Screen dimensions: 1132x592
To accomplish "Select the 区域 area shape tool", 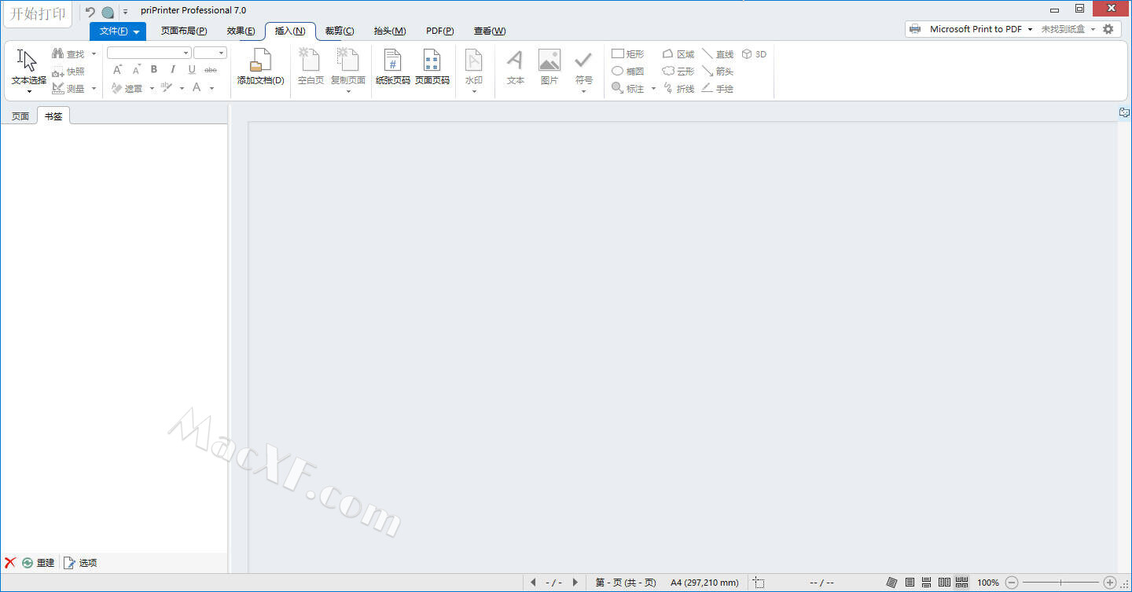I will [678, 54].
